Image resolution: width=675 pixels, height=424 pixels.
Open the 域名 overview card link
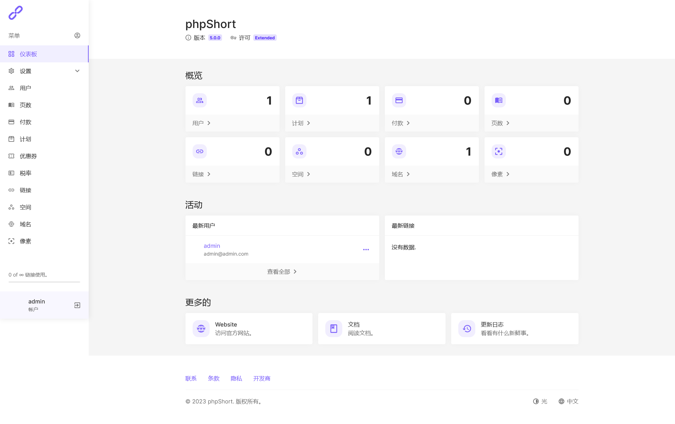(x=401, y=174)
